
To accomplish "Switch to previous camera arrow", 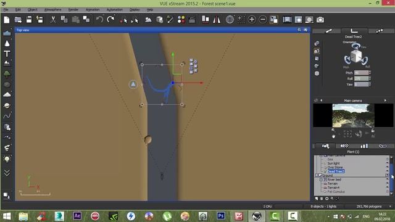I will [321, 101].
